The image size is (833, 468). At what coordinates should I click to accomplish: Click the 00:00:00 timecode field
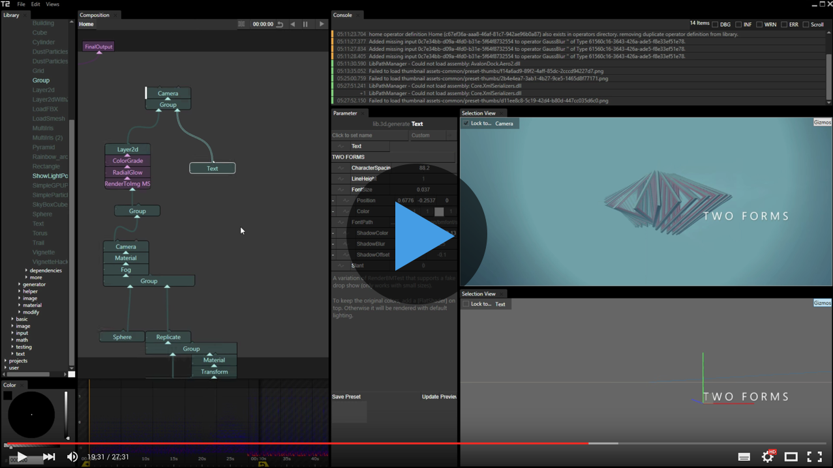(263, 24)
